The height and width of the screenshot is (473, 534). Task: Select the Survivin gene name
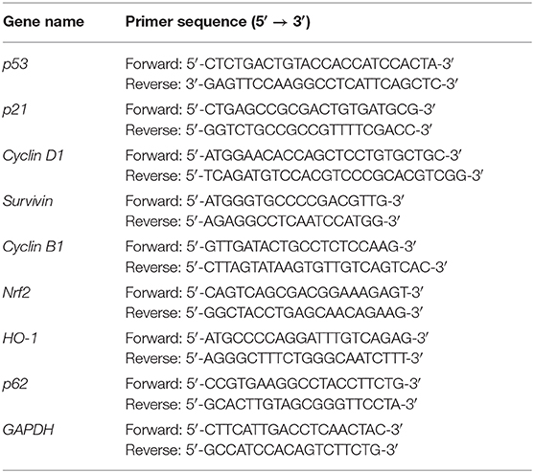(28, 201)
